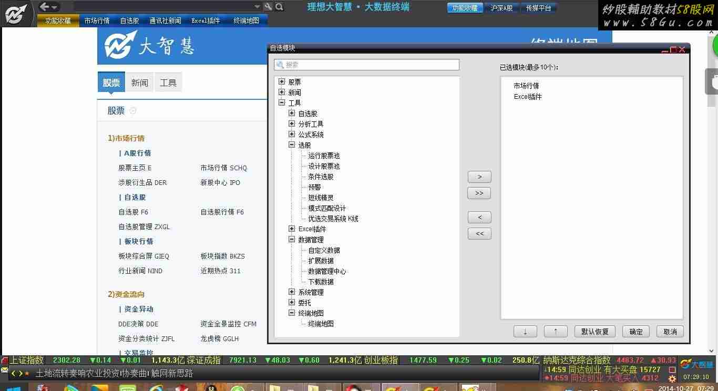This screenshot has width=718, height=391.
Task: Click the back arrow navigation button
Action: tap(45, 6)
